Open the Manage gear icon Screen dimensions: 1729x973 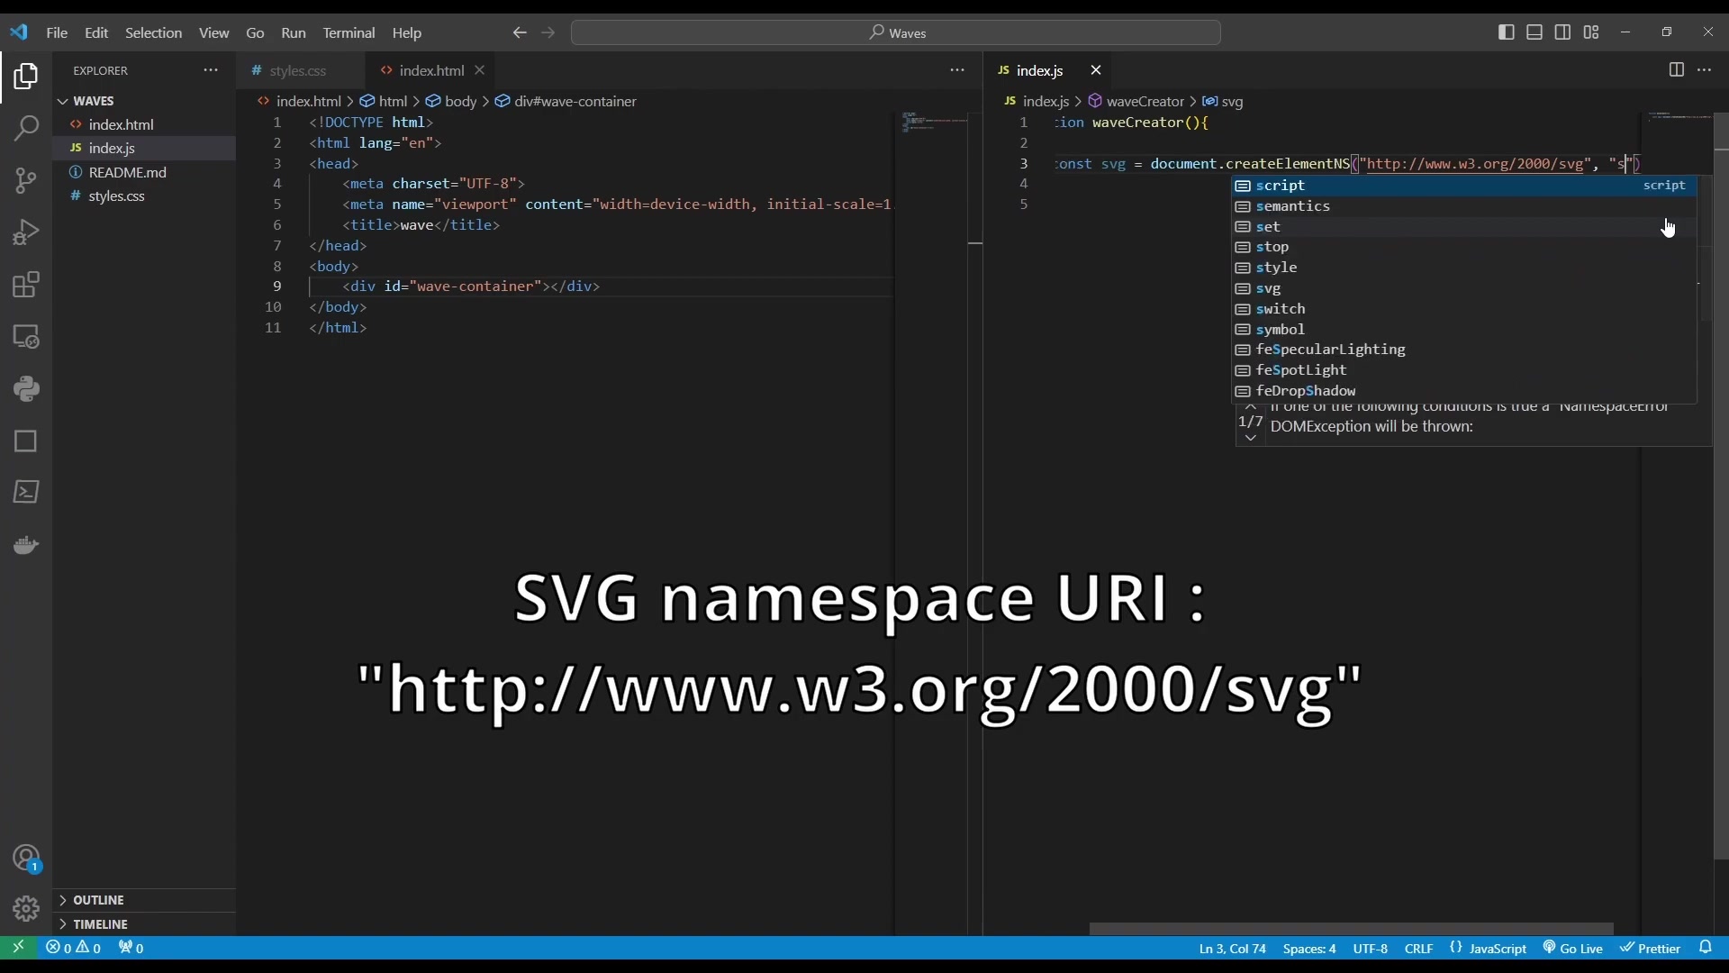click(25, 908)
